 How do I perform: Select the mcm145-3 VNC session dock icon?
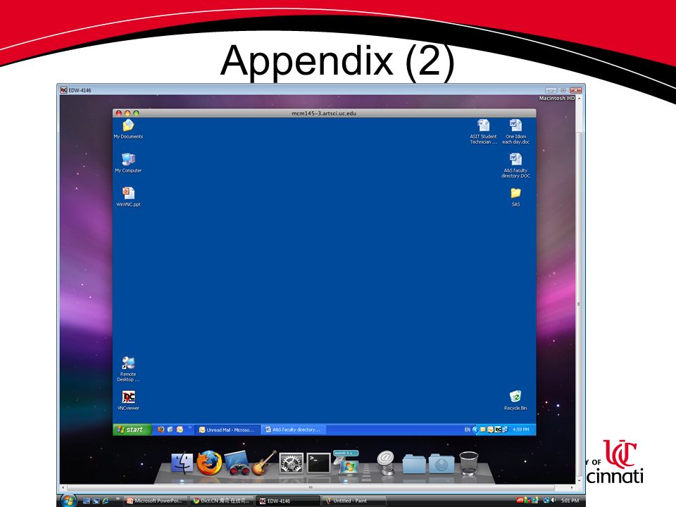(x=346, y=463)
